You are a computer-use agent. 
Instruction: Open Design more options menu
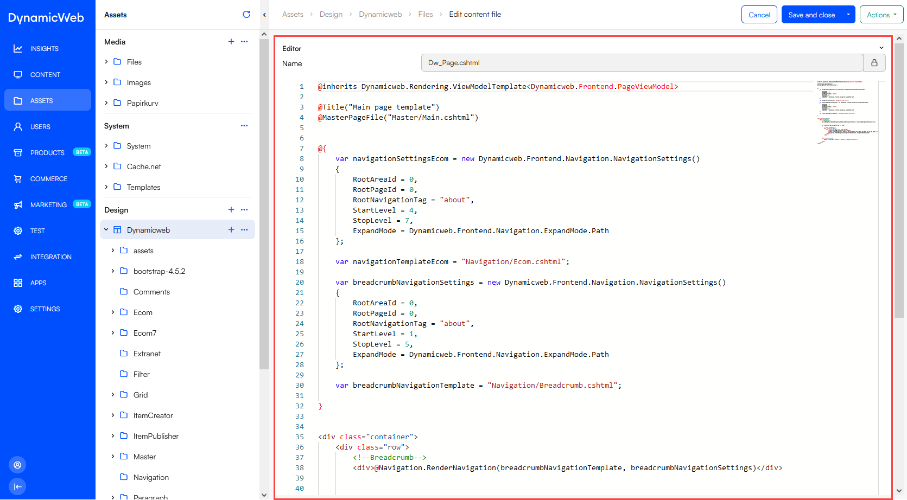(x=244, y=210)
